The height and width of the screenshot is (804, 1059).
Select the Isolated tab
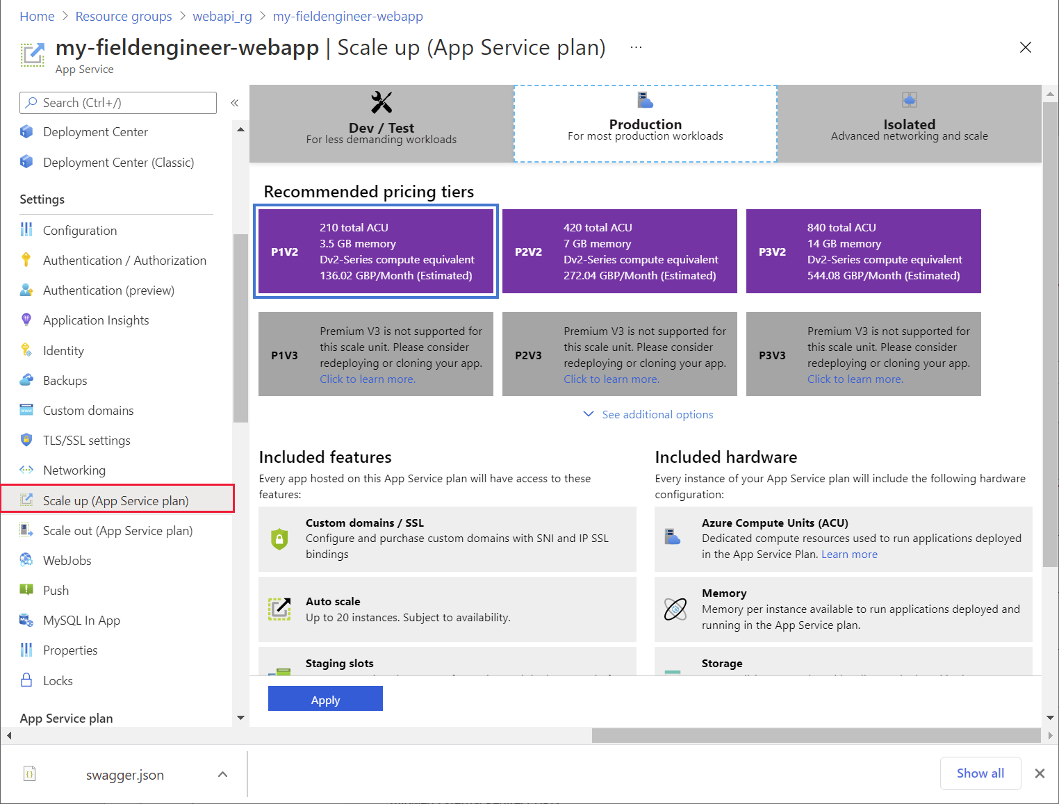click(910, 124)
